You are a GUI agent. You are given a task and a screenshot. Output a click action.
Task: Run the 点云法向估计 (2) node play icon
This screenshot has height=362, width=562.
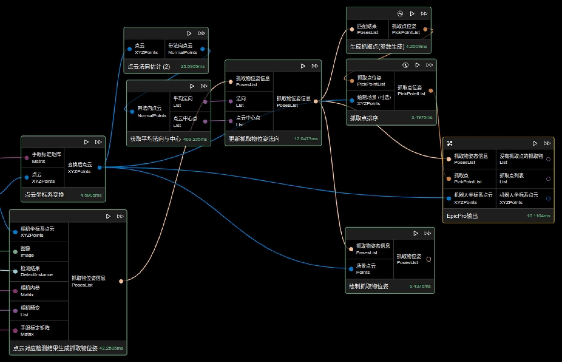(189, 33)
